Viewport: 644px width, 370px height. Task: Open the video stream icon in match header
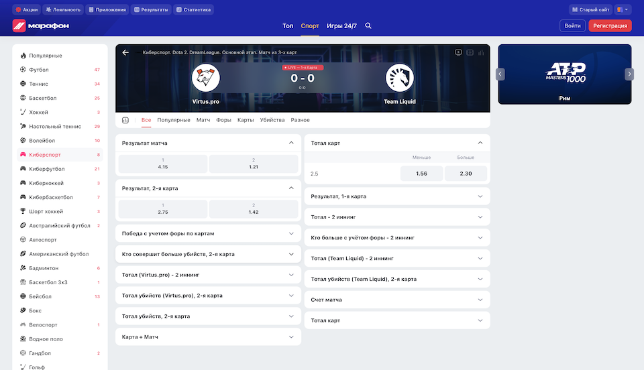click(458, 52)
